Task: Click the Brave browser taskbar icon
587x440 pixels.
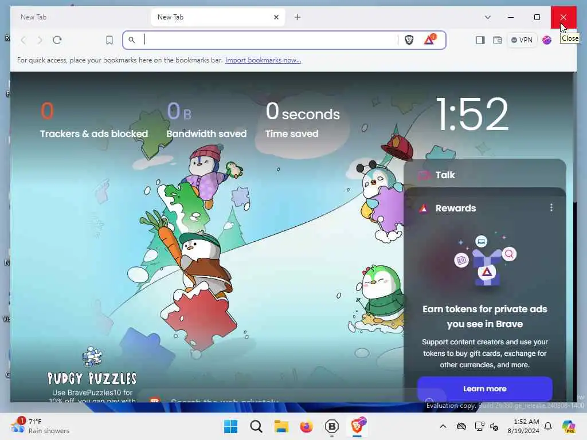Action: click(x=358, y=426)
